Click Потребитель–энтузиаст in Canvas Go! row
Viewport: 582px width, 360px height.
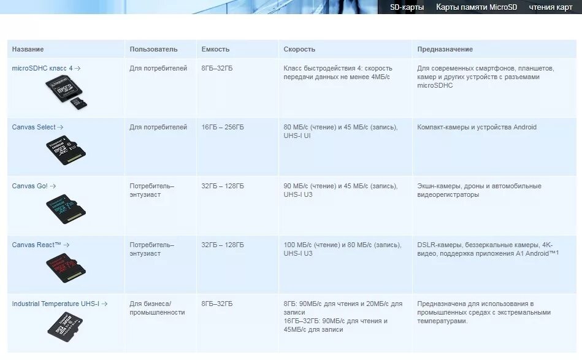[152, 190]
